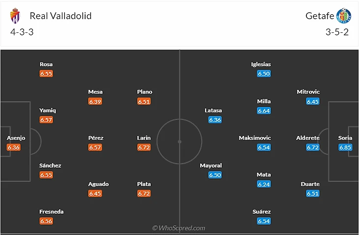Select goalkeeper Asenjo's 6.36 rating badge
359x235 pixels.
click(x=14, y=147)
